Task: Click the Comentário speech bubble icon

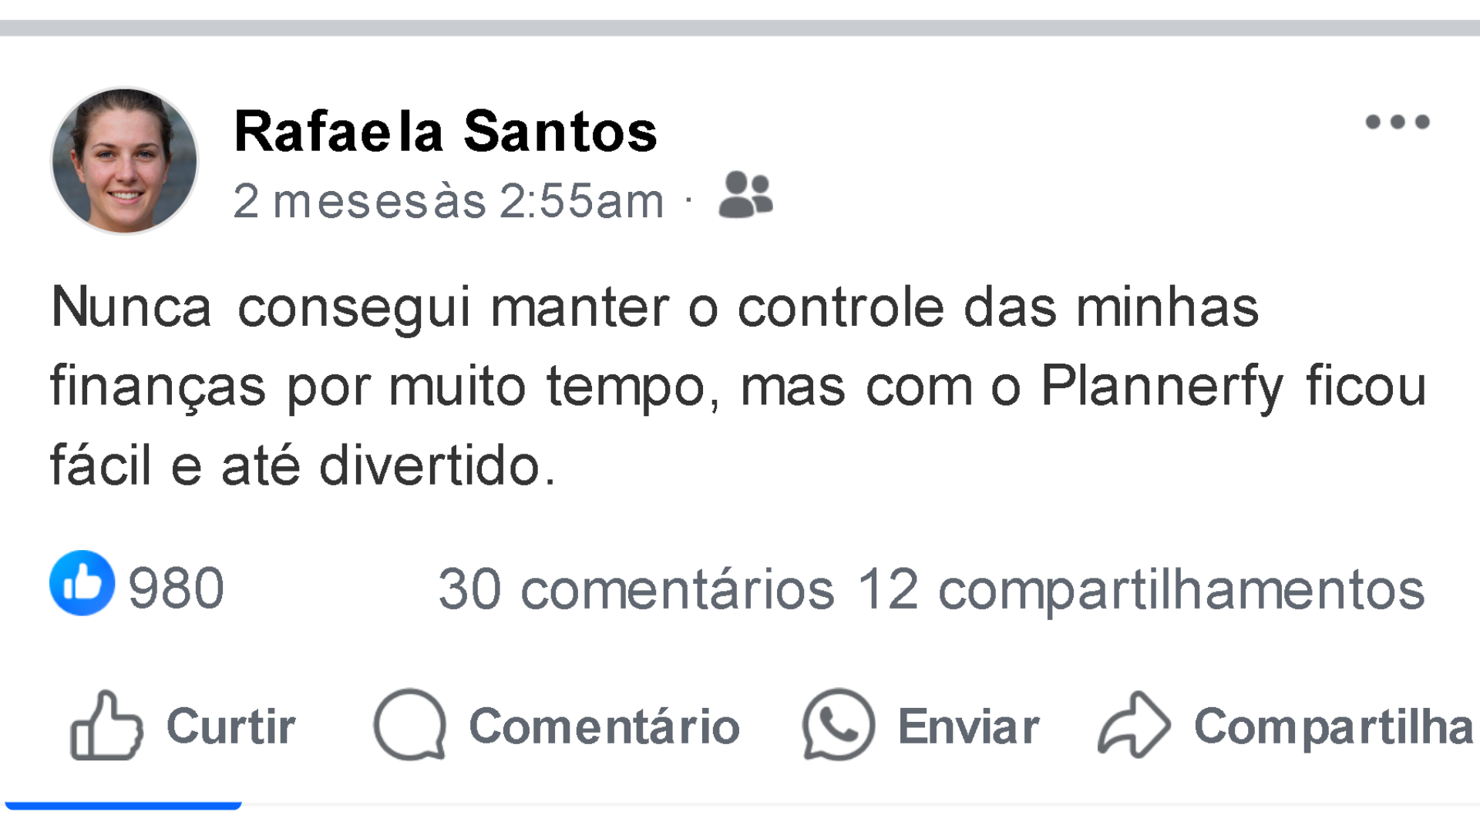Action: [x=409, y=726]
